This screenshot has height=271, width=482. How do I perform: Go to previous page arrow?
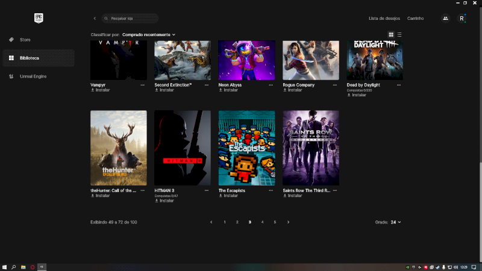211,222
